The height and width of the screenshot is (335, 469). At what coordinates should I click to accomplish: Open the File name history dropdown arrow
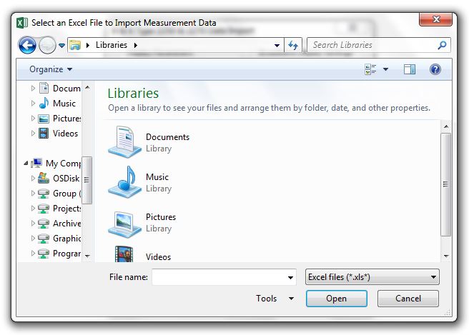coord(290,277)
